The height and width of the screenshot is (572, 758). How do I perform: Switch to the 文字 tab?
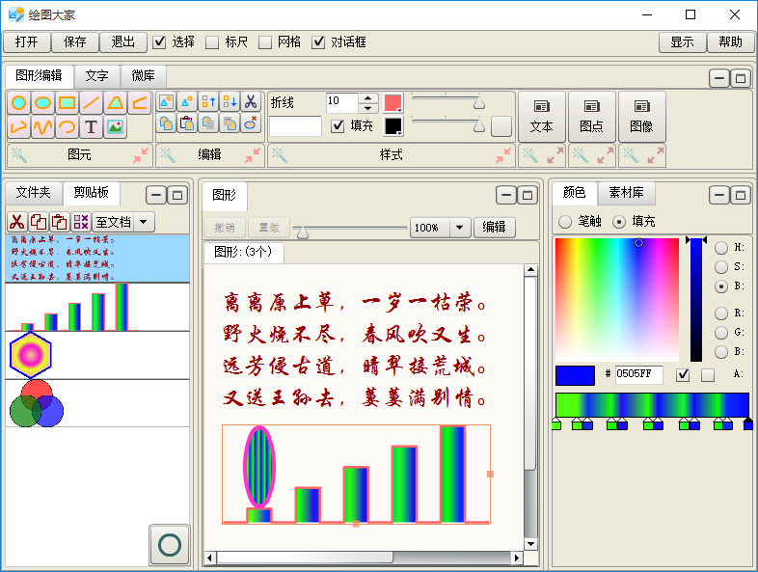pos(96,76)
